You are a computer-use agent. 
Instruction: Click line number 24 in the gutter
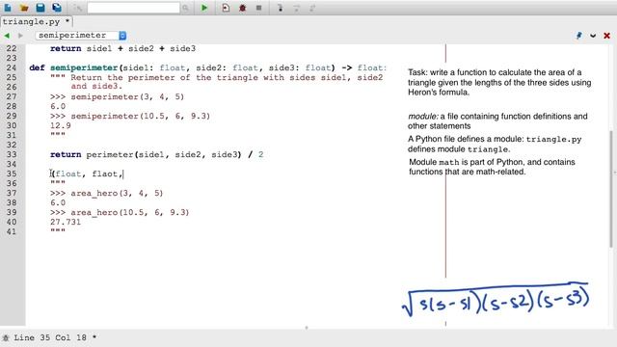(x=12, y=67)
